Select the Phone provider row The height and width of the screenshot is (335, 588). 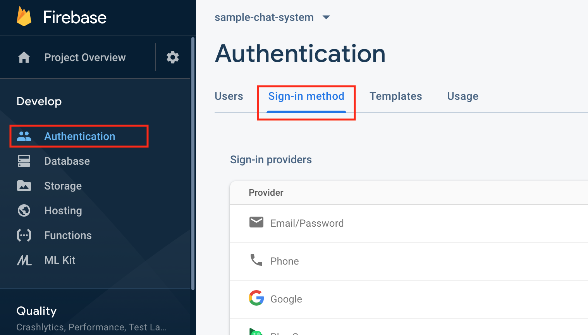point(409,262)
